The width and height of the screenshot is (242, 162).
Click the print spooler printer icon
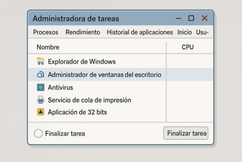pos(41,100)
